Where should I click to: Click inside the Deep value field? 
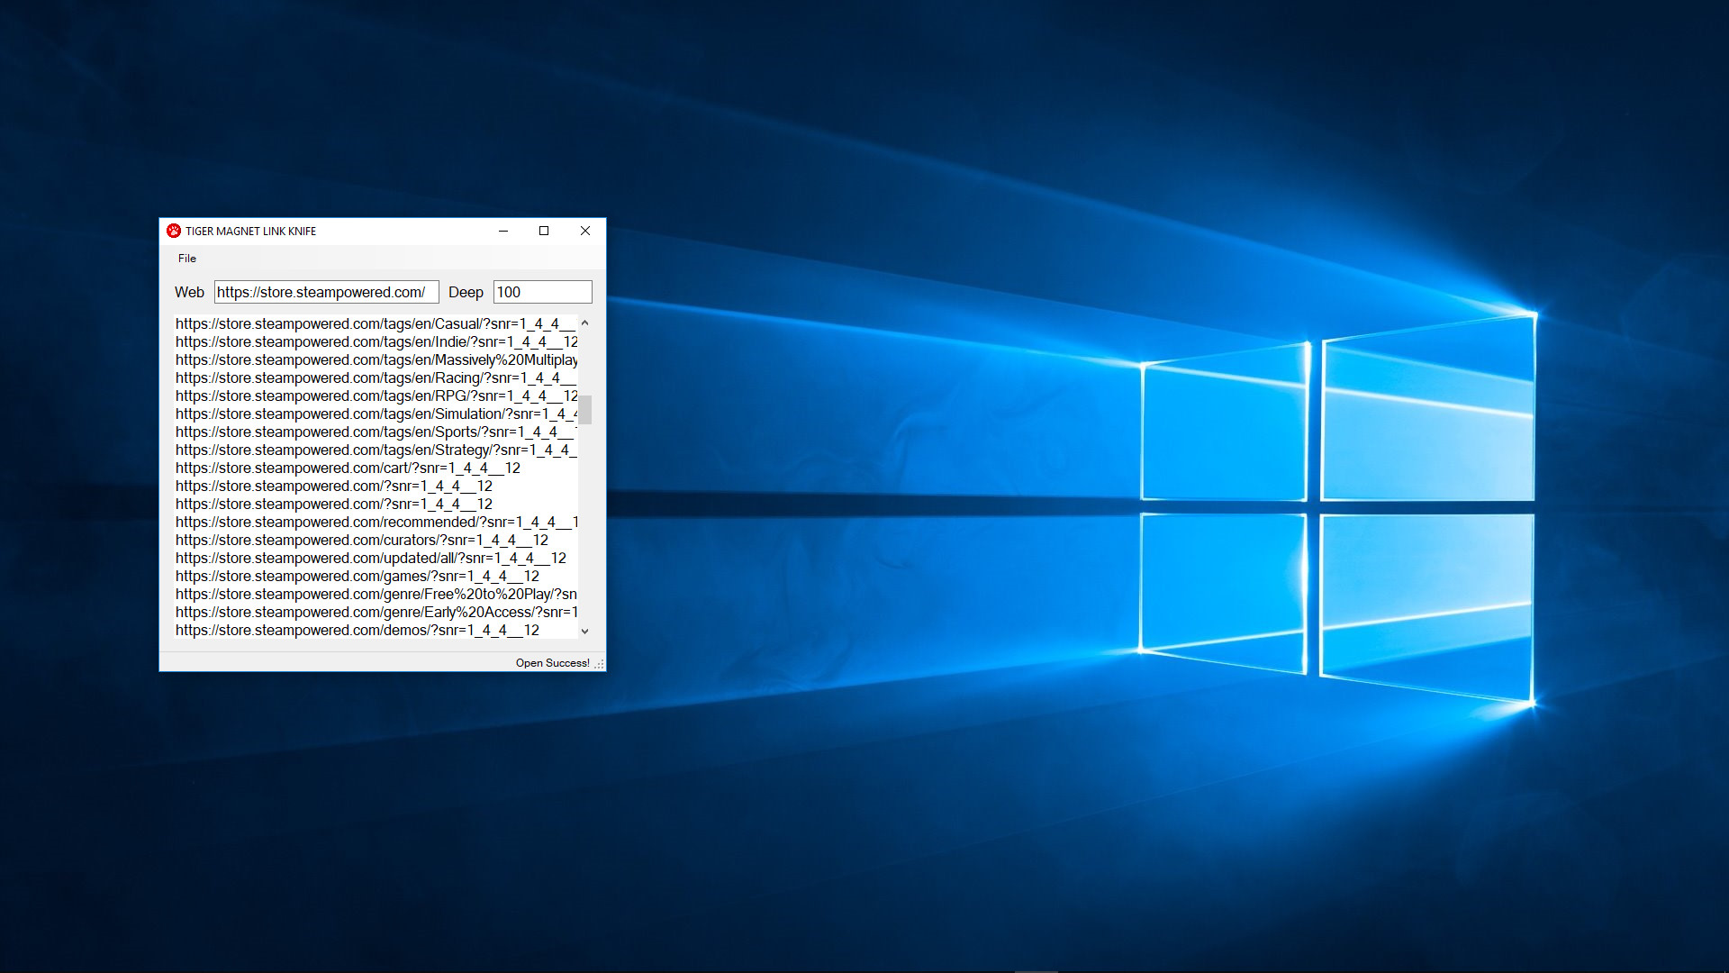tap(541, 292)
